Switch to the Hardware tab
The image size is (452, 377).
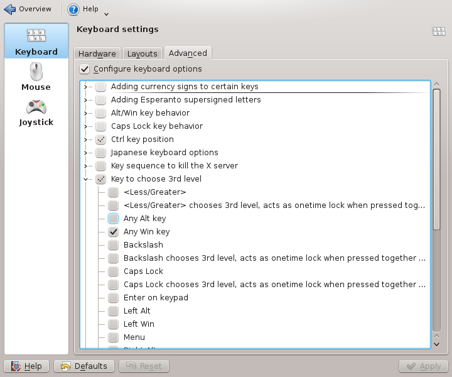pyautogui.click(x=97, y=53)
